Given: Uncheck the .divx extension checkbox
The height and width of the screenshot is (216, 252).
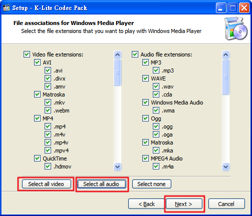Looking at the screenshot, I should pyautogui.click(x=48, y=78).
